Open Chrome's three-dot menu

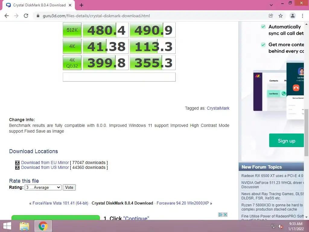tap(302, 16)
